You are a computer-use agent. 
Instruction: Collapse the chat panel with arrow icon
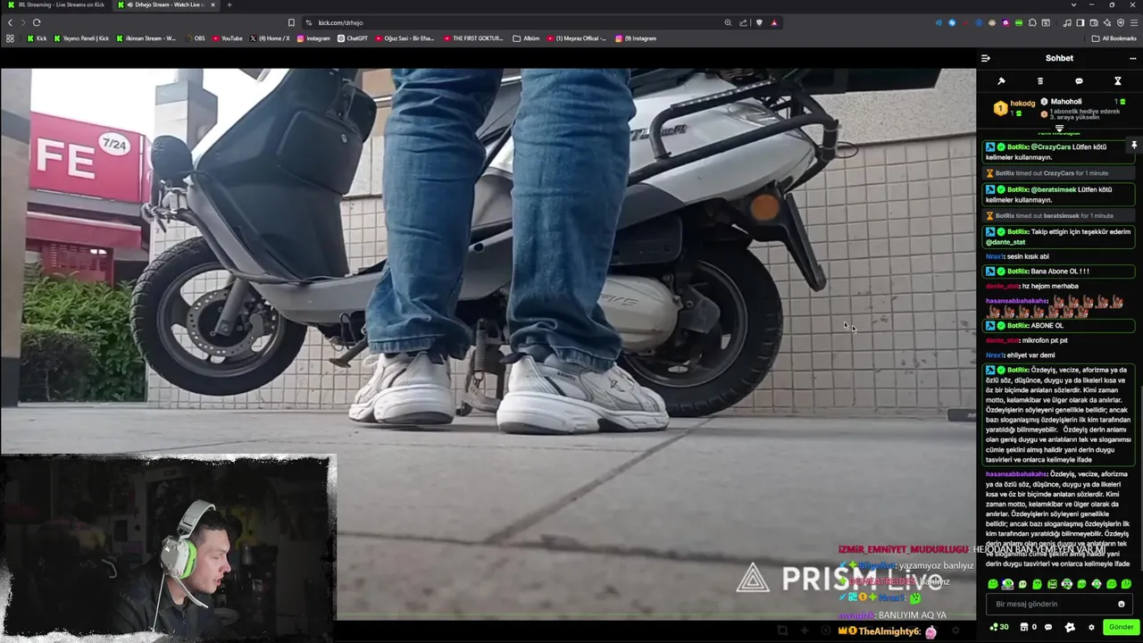point(985,58)
